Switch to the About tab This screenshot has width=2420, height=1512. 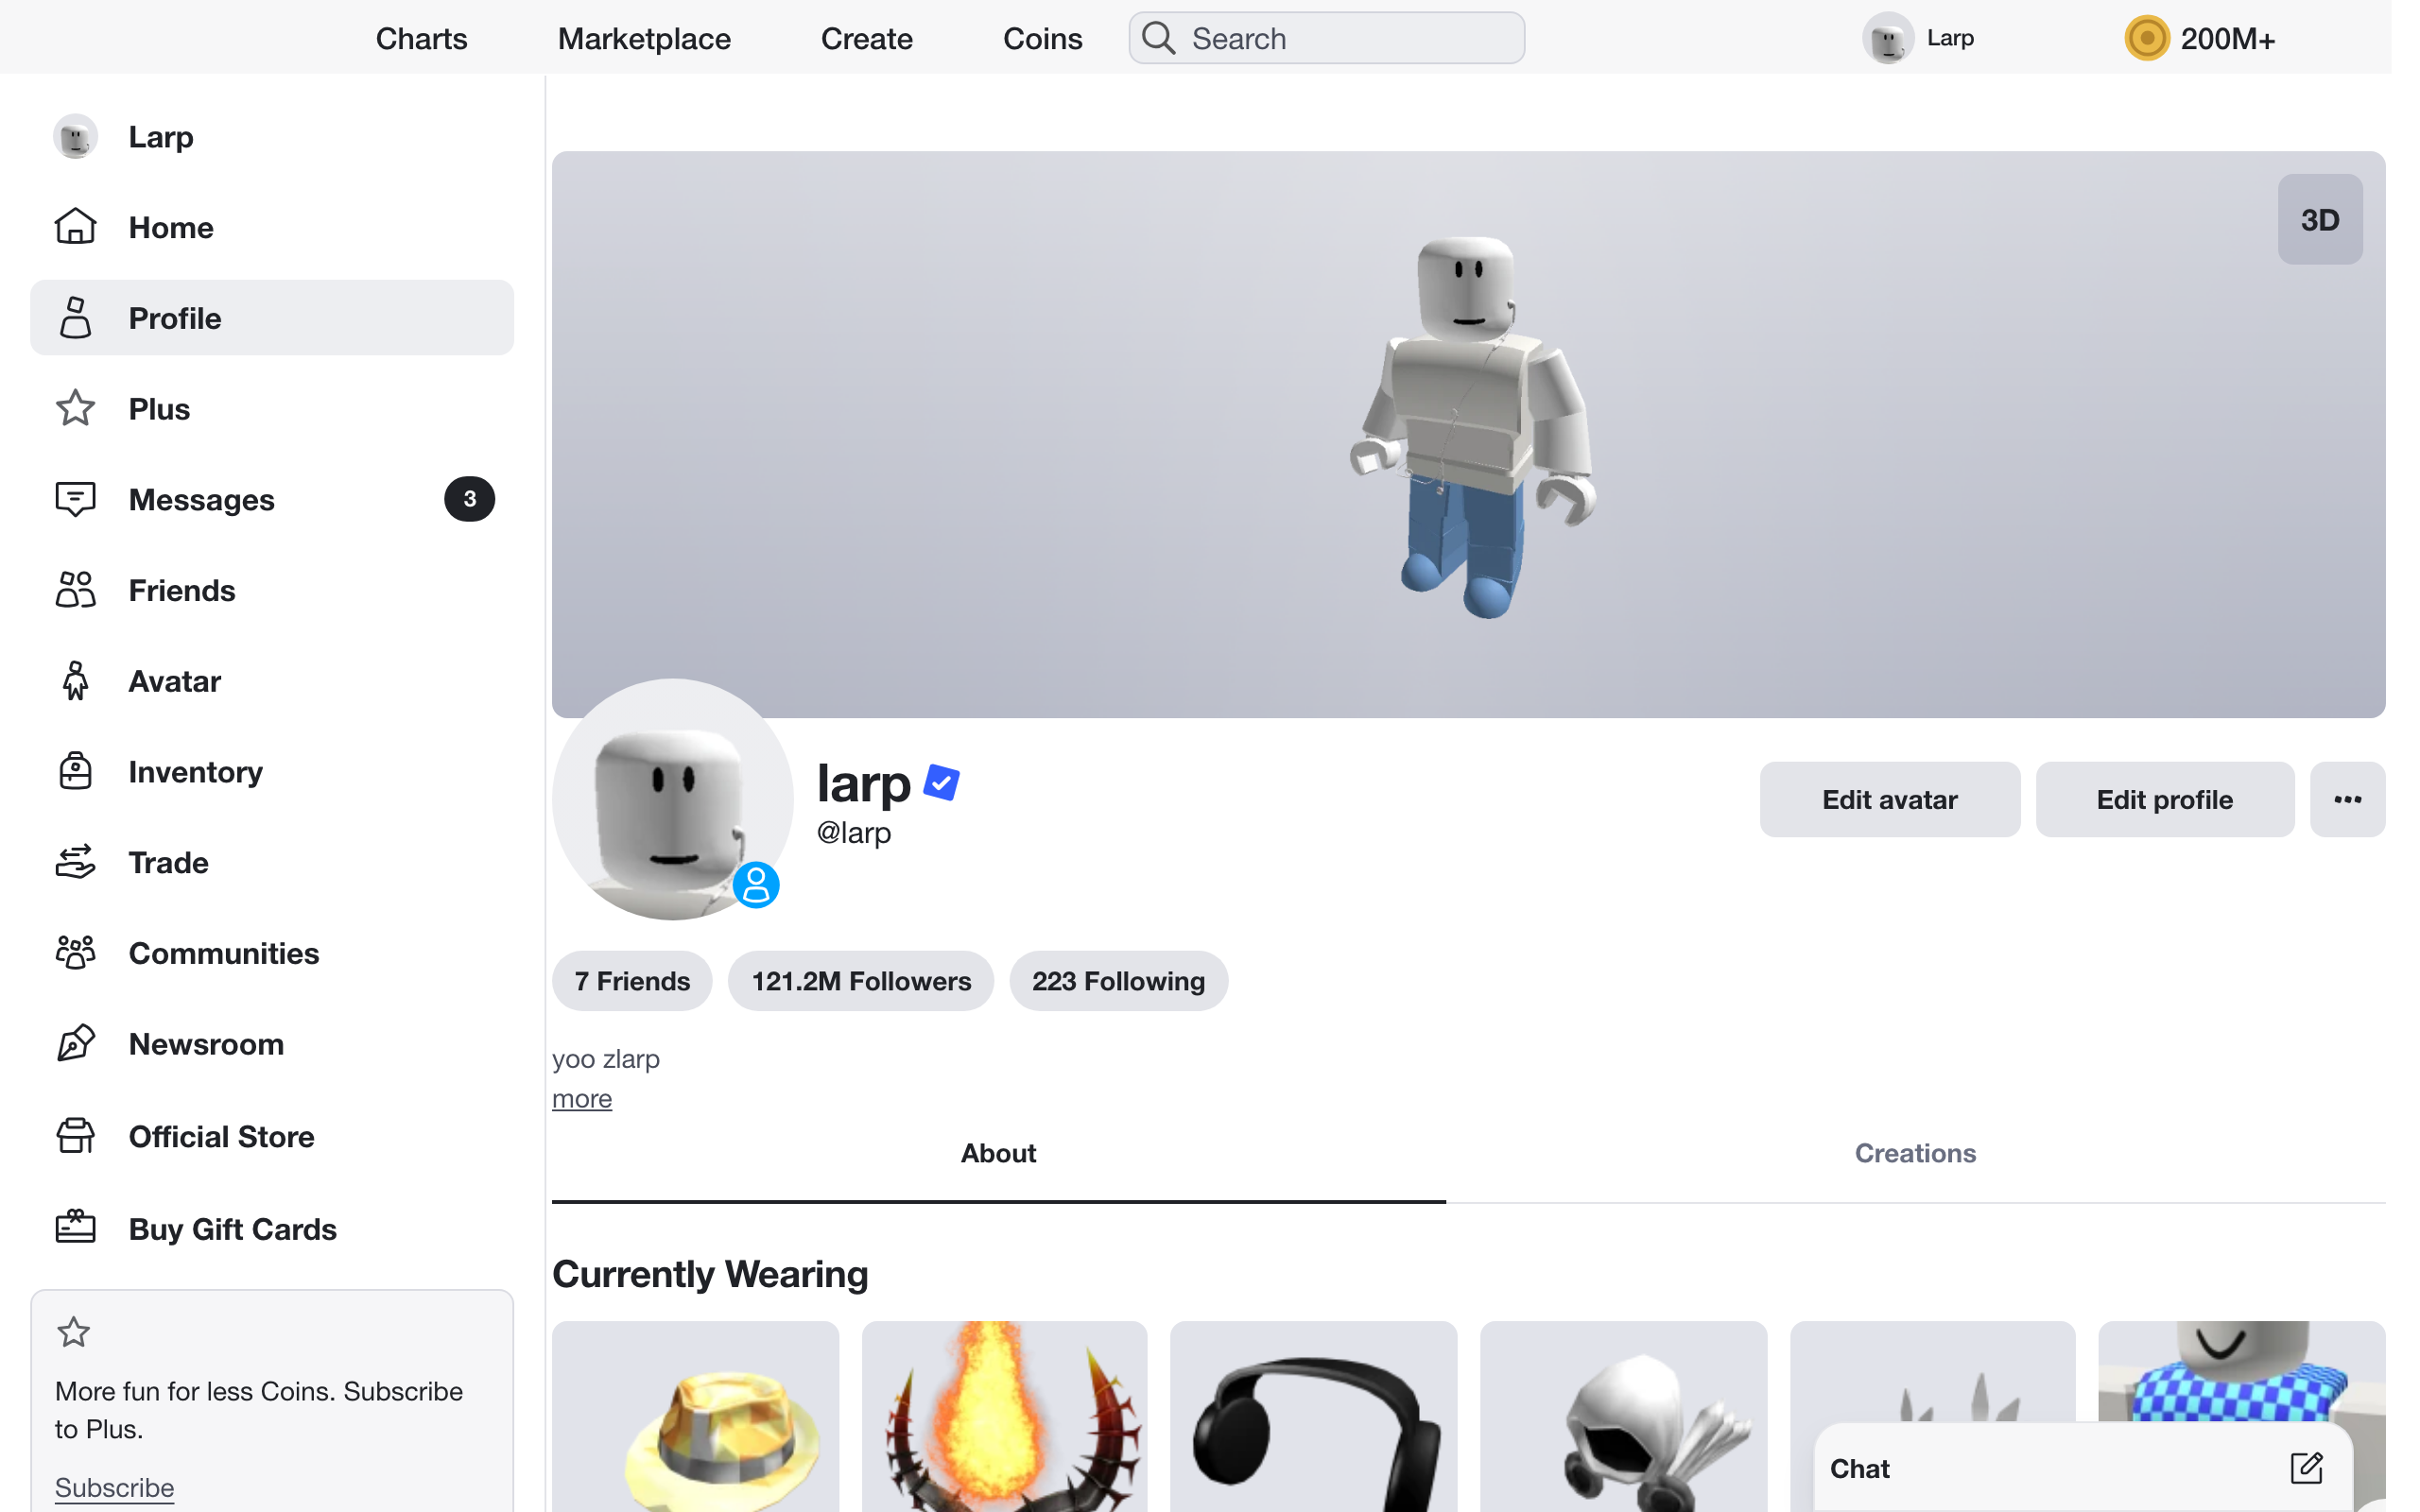[x=998, y=1153]
